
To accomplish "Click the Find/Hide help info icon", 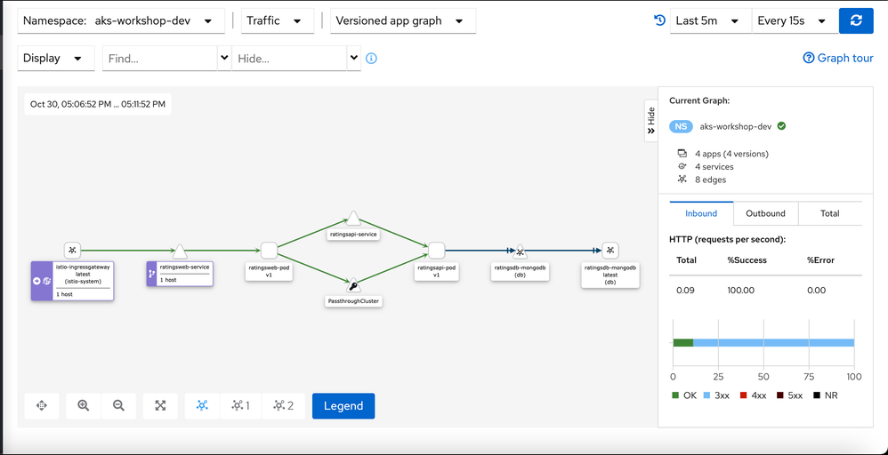I will 372,59.
